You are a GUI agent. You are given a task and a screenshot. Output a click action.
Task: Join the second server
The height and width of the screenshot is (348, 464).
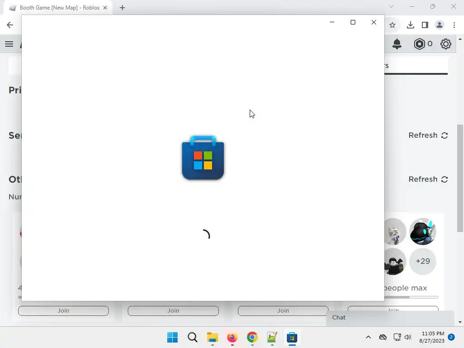[x=173, y=311]
